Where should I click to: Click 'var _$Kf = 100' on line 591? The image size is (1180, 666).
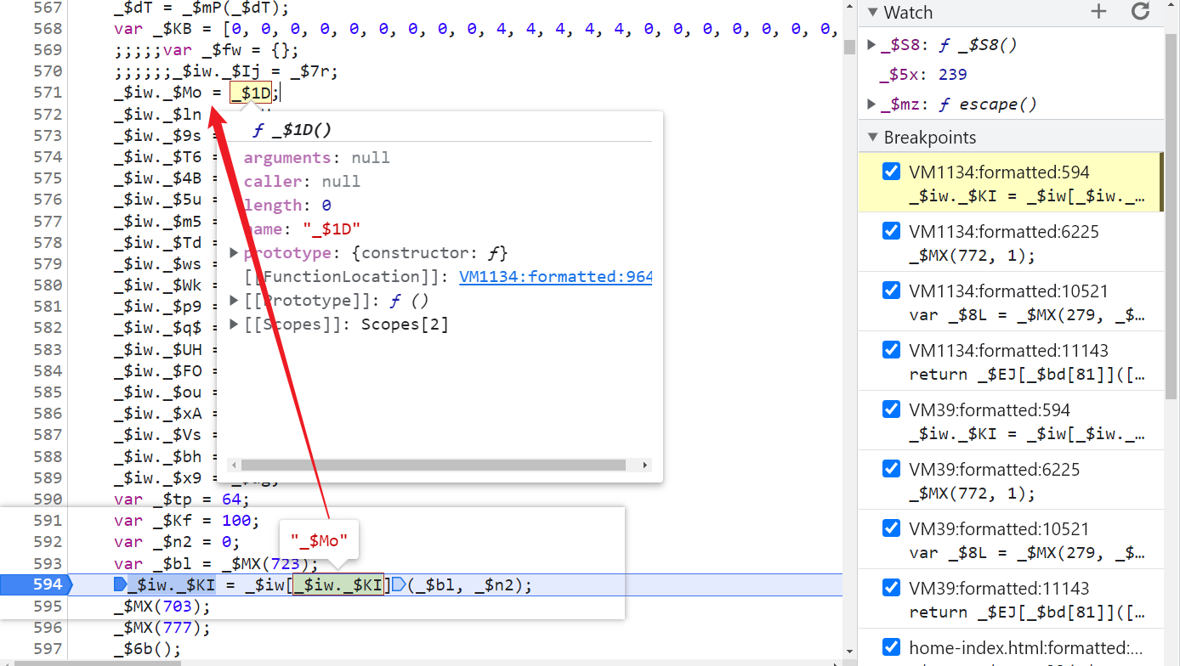tap(186, 520)
